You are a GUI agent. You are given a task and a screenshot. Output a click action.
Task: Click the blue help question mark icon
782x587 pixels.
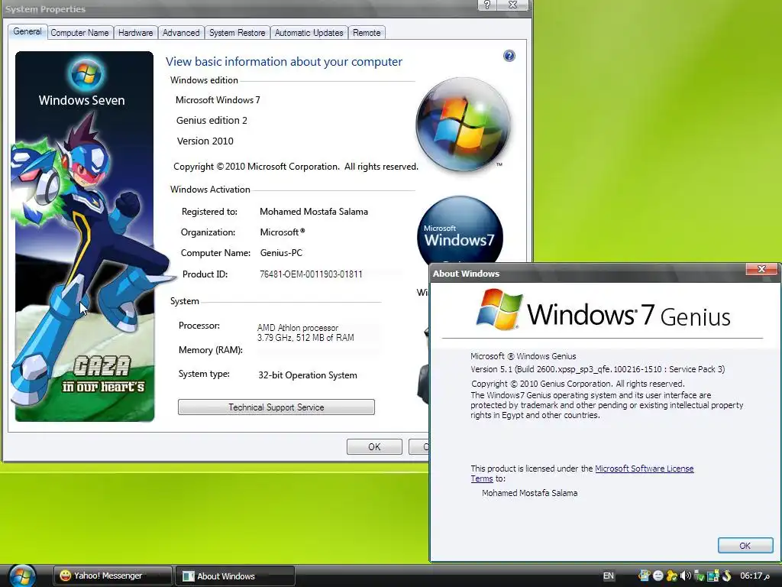pyautogui.click(x=509, y=55)
